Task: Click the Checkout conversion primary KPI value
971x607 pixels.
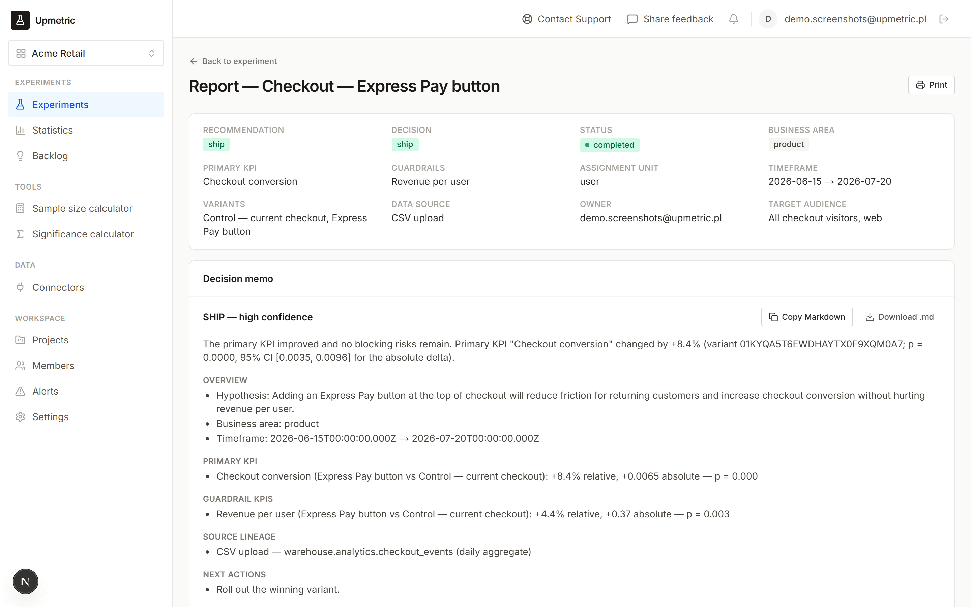Action: [250, 181]
